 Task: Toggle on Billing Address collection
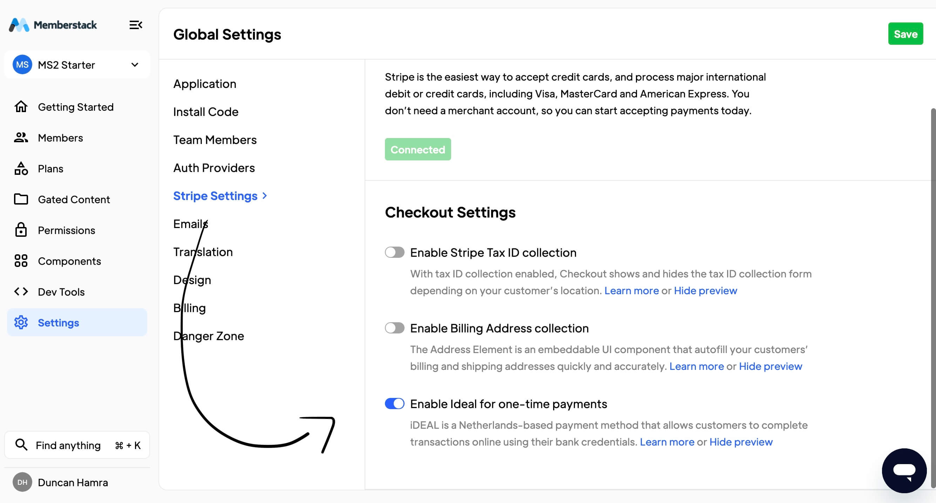395,328
